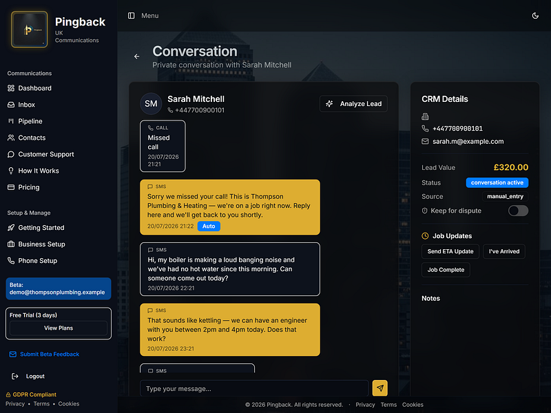Toggle the Keep for dispute switch
The image size is (551, 413).
(519, 211)
